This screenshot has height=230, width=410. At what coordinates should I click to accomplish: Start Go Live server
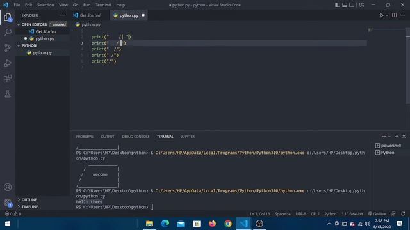[x=377, y=214]
